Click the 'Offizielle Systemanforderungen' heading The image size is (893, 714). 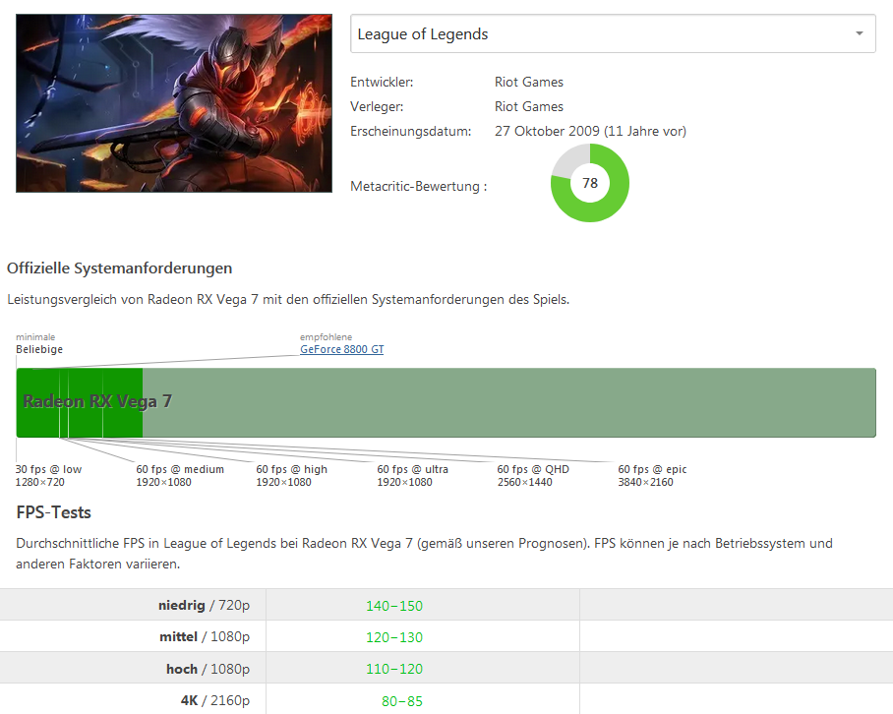click(x=120, y=268)
